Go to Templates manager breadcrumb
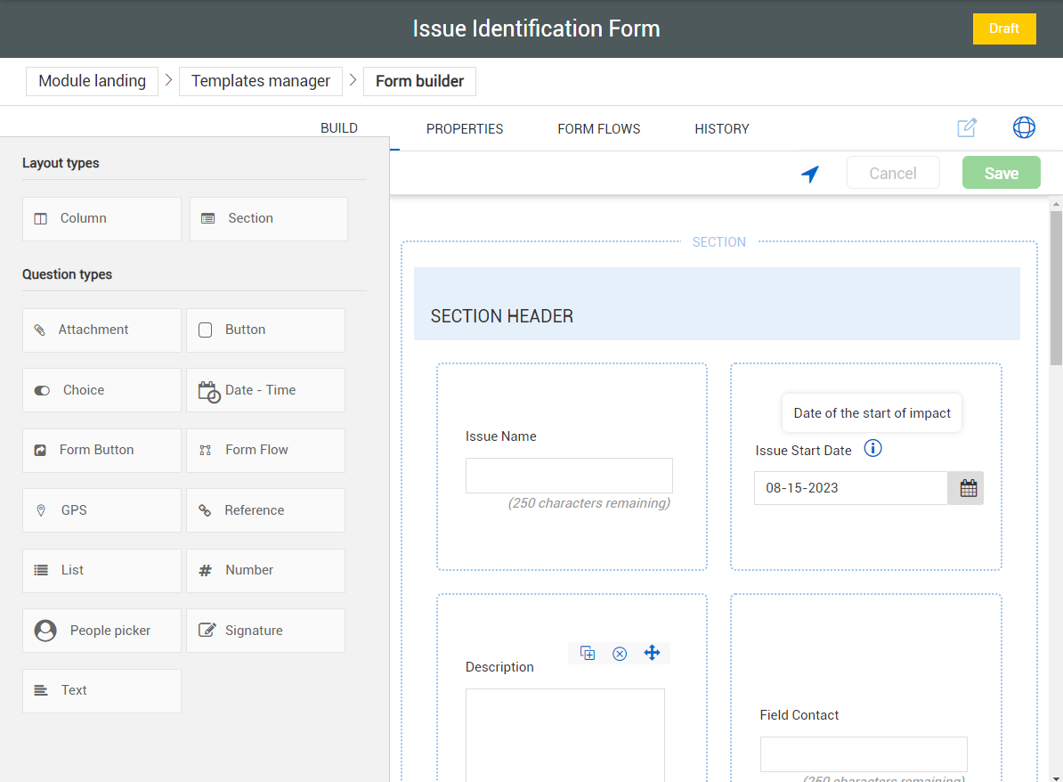Screen dimensions: 1063x782 click(261, 81)
